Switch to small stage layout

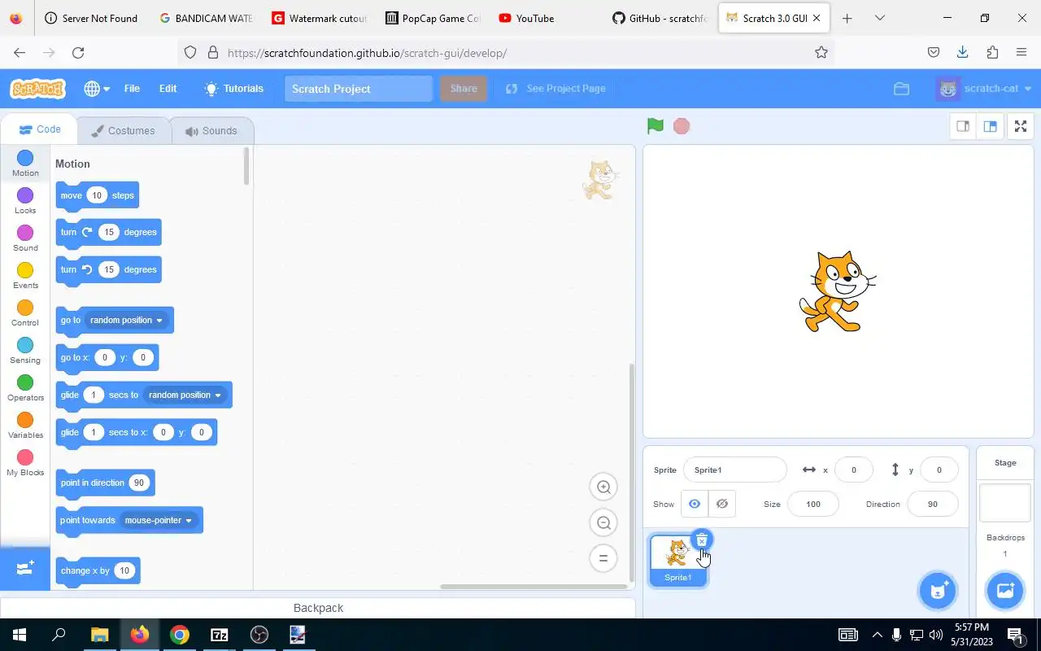click(963, 126)
